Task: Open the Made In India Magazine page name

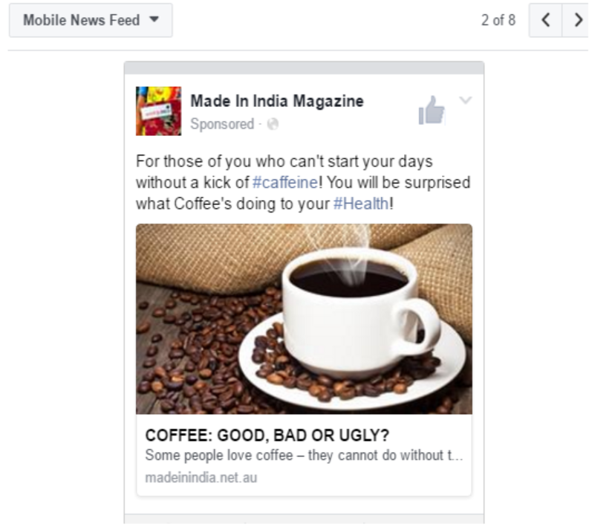Action: click(x=277, y=101)
